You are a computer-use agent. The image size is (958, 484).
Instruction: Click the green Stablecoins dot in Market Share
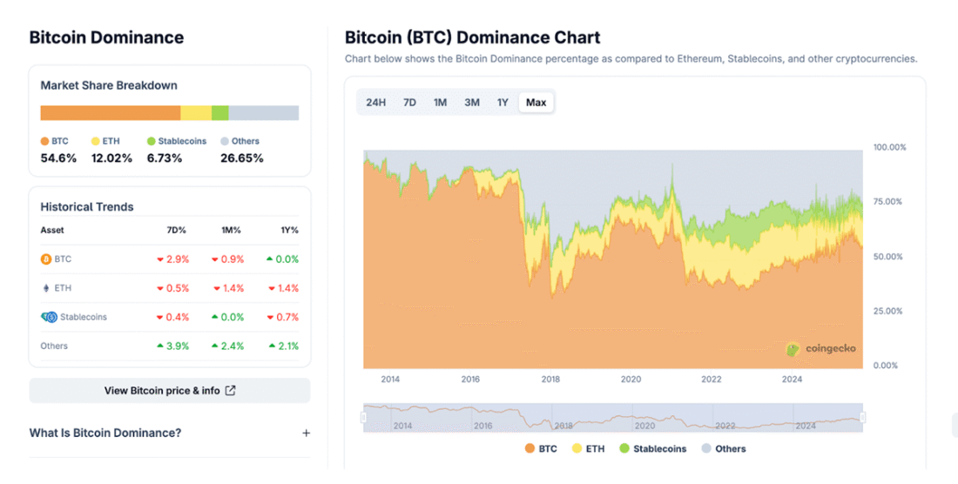point(151,141)
